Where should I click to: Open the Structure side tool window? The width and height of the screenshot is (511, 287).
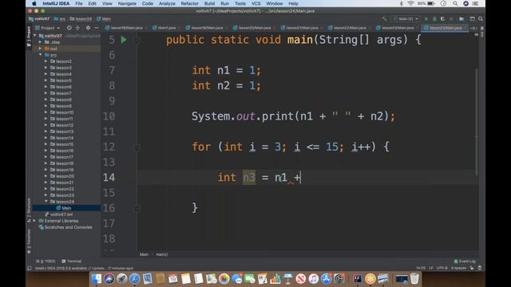29,210
